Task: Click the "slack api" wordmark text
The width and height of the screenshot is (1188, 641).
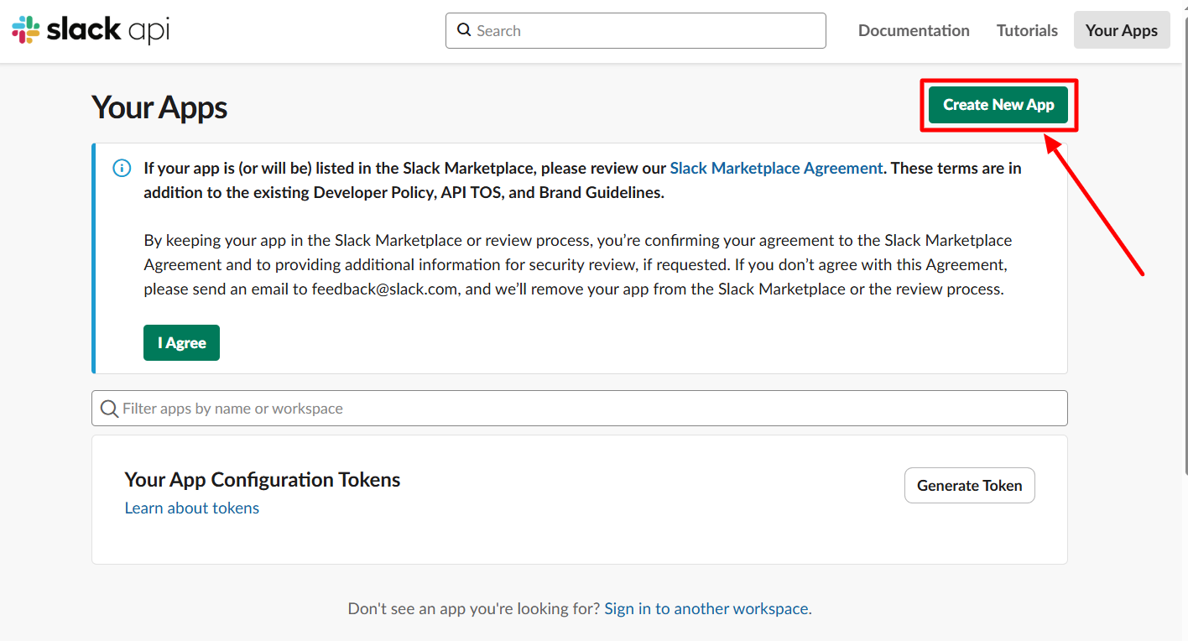Action: pos(108,30)
